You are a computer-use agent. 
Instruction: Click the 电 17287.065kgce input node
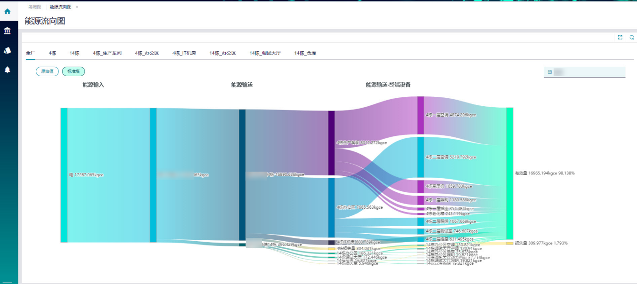pos(64,175)
